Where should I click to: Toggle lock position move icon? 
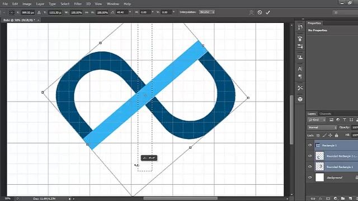331,135
